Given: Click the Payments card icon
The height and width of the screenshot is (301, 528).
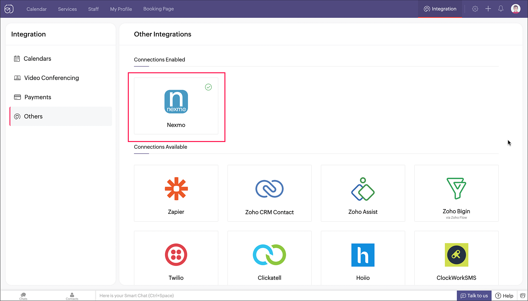Looking at the screenshot, I should pyautogui.click(x=17, y=97).
